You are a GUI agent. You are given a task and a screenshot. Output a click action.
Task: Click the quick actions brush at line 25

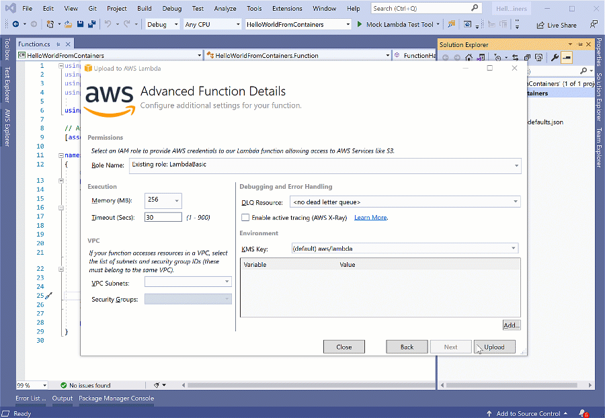coord(49,296)
